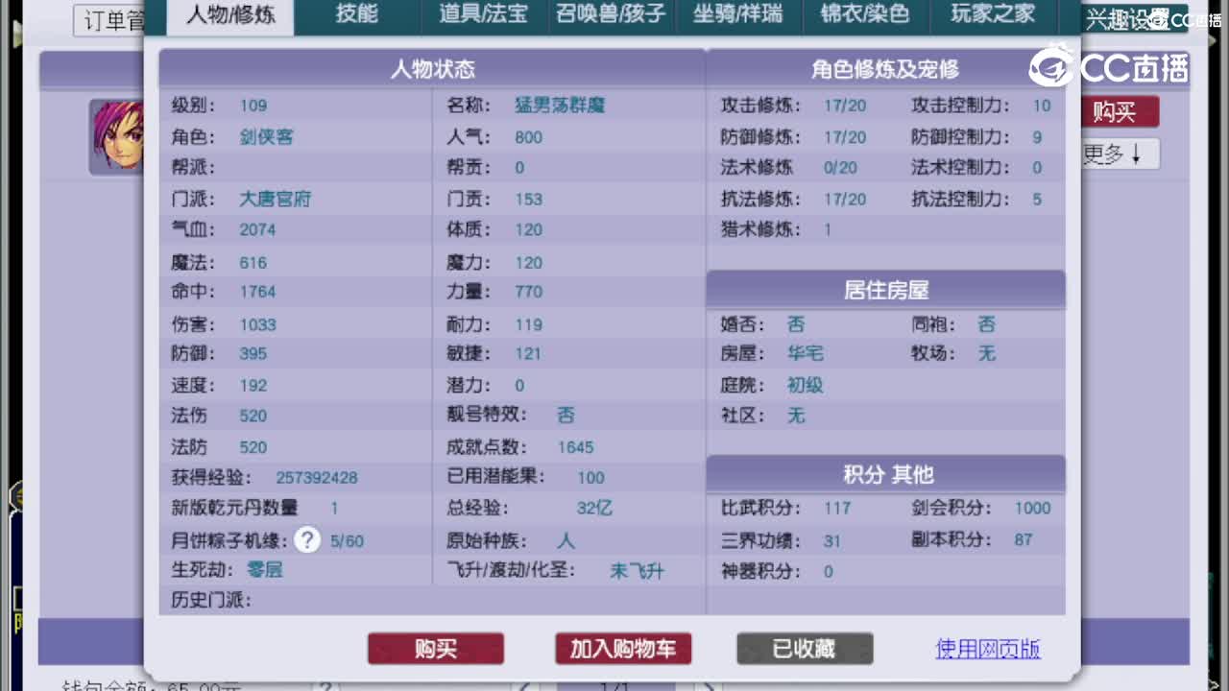Click the question mark near the wallet balance
The height and width of the screenshot is (691, 1229).
[x=326, y=687]
